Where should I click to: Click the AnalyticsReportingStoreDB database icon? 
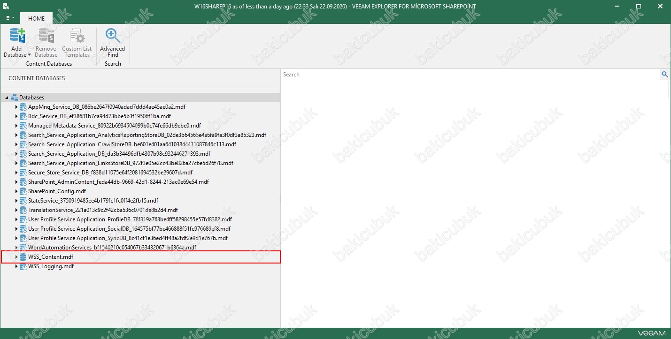[23, 135]
